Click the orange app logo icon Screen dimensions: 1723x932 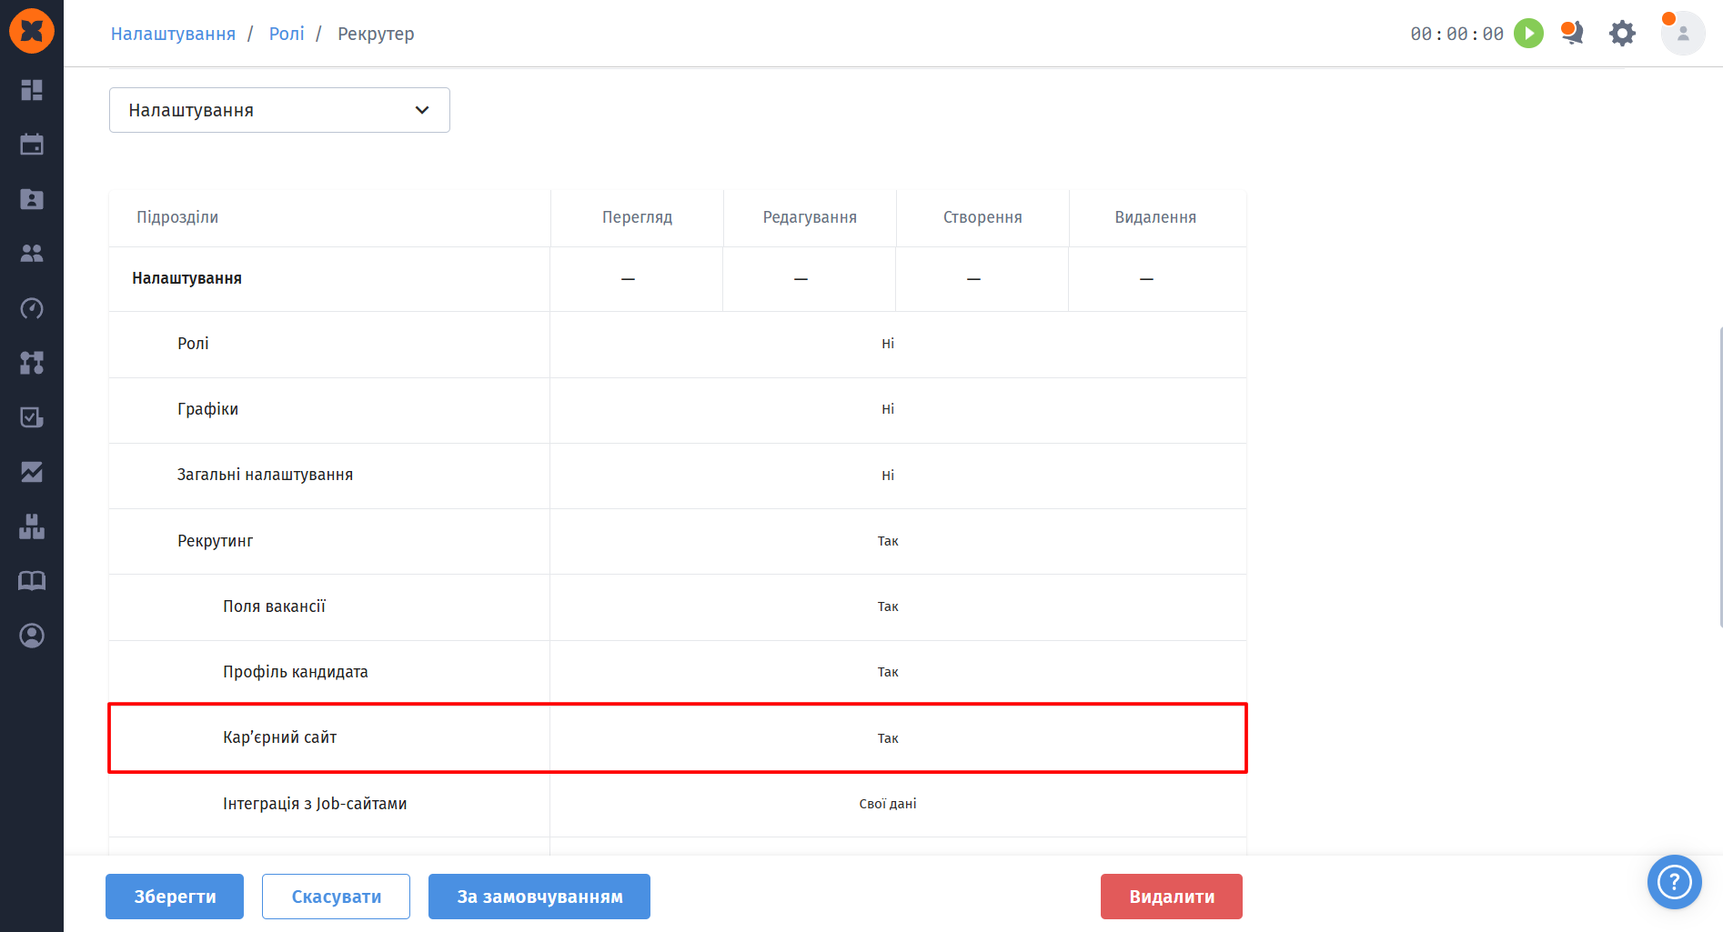[x=32, y=31]
